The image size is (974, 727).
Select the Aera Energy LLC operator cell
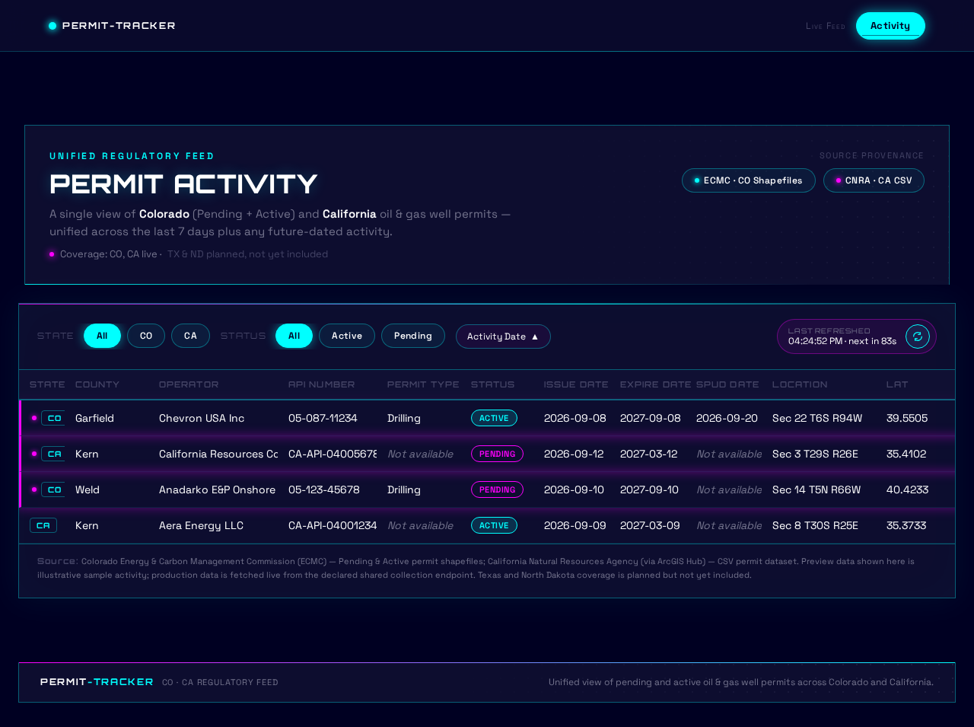[201, 525]
